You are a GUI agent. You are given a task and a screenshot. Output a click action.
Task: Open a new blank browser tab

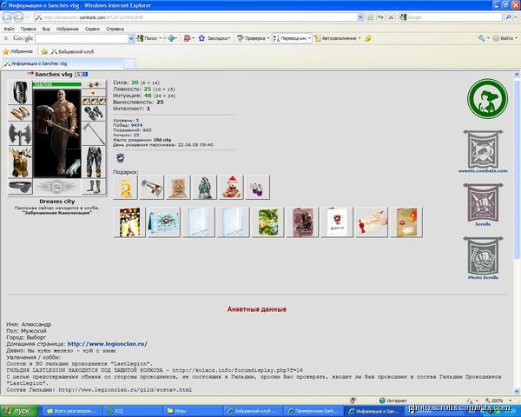(x=129, y=63)
